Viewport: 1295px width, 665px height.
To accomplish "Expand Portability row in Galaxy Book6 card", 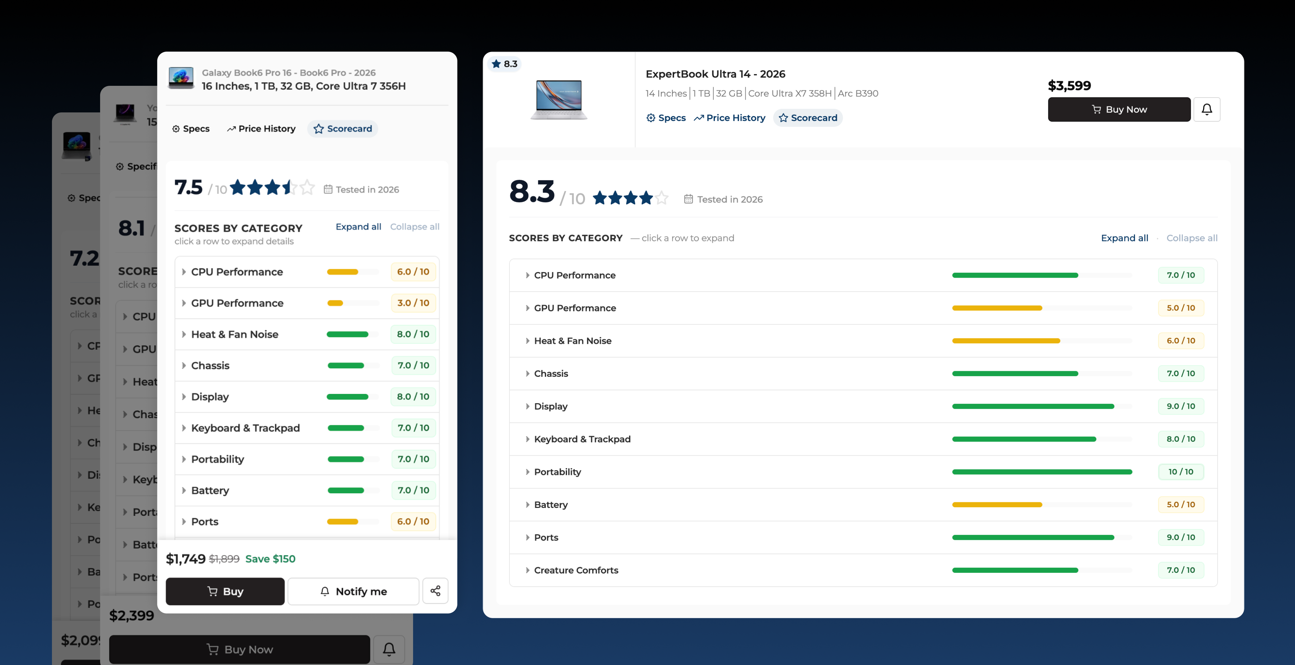I will (307, 459).
